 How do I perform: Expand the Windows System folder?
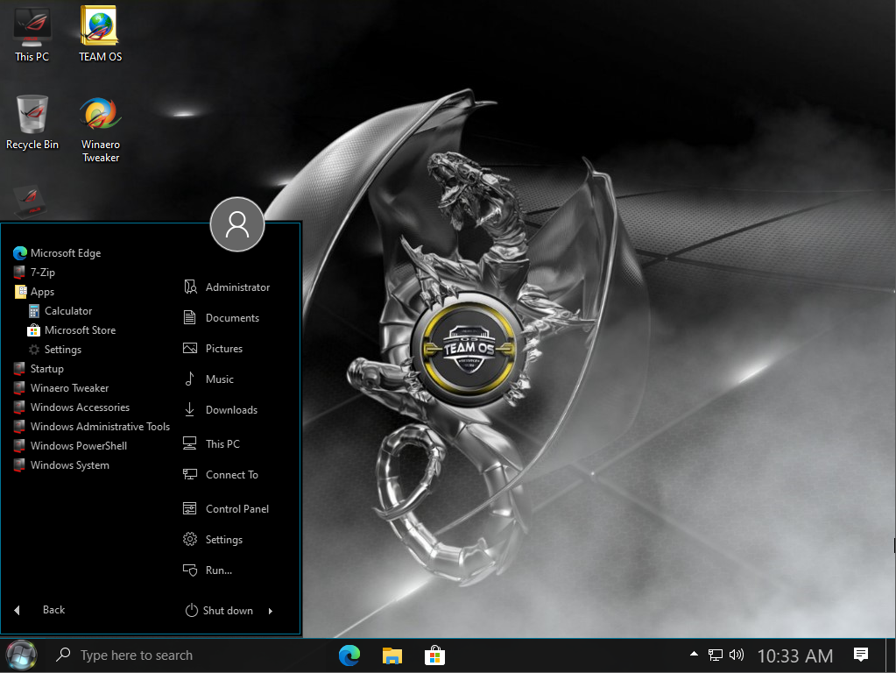(x=61, y=465)
